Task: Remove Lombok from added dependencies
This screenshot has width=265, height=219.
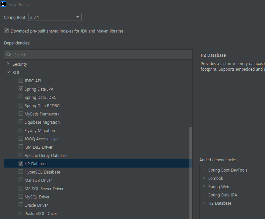Action: point(204,178)
